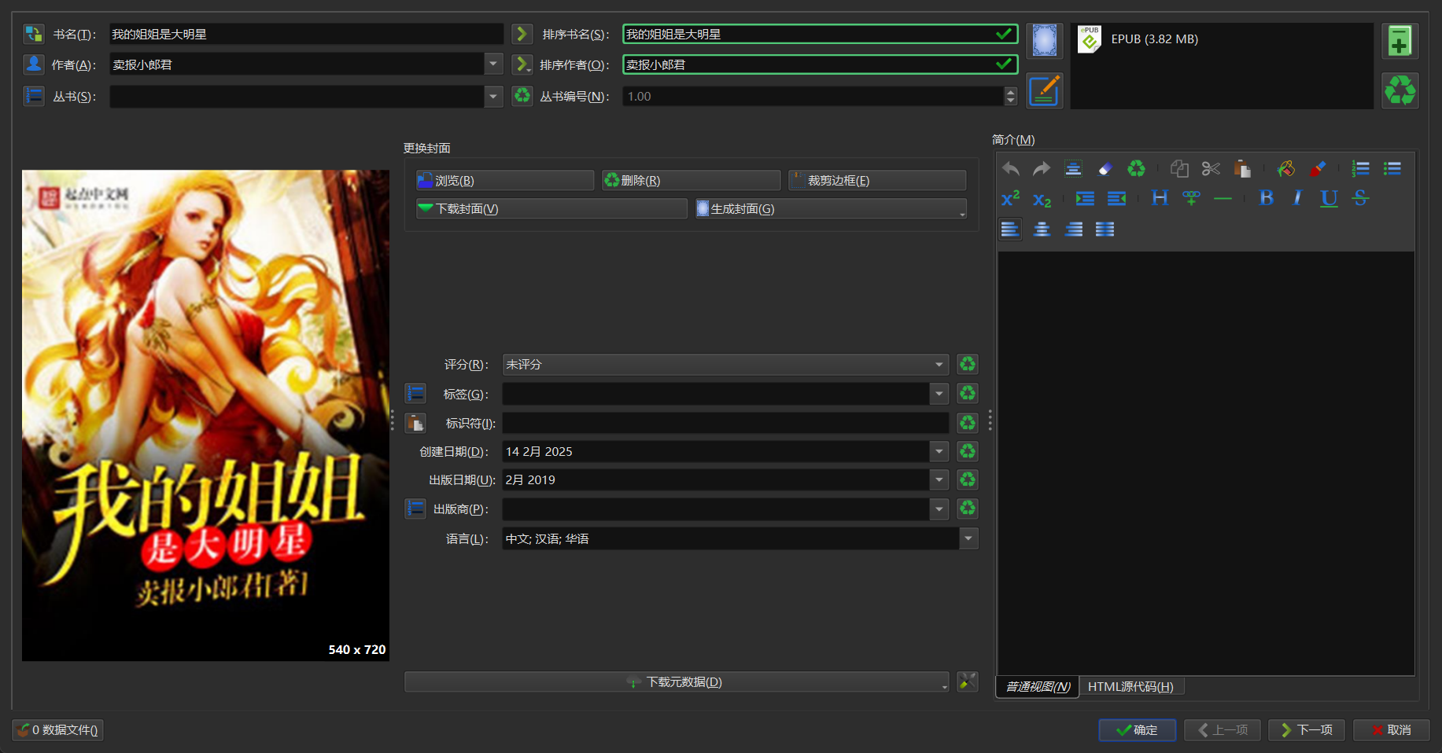Image resolution: width=1442 pixels, height=753 pixels.
Task: Click the select all icon in editor toolbar
Action: 1073,168
